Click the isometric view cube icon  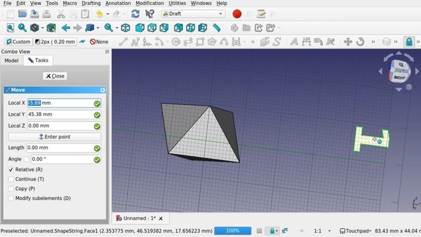point(126,28)
